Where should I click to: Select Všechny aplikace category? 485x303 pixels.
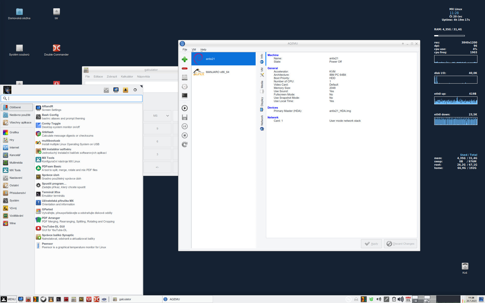(x=17, y=122)
